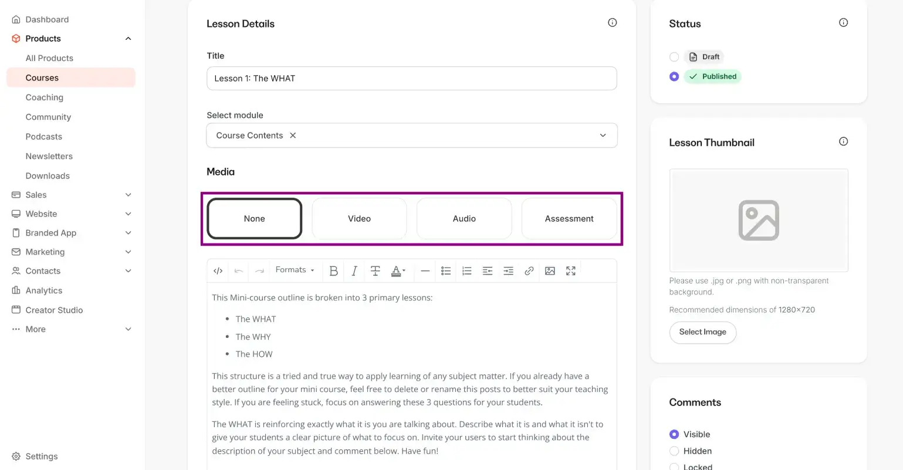The height and width of the screenshot is (470, 903).
Task: Open the text color picker
Action: (x=398, y=270)
